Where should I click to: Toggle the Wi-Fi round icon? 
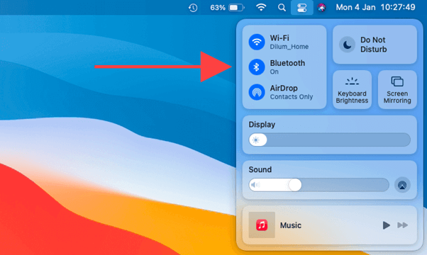click(x=257, y=42)
